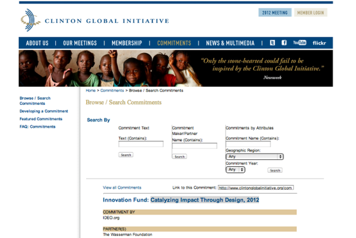Click the Clinton Global Initiative logo
Viewport: 356px width, 238px height.
[95, 20]
